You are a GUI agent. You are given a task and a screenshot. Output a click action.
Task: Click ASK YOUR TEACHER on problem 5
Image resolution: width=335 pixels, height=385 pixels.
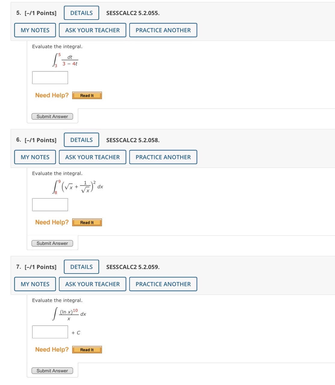tap(92, 30)
